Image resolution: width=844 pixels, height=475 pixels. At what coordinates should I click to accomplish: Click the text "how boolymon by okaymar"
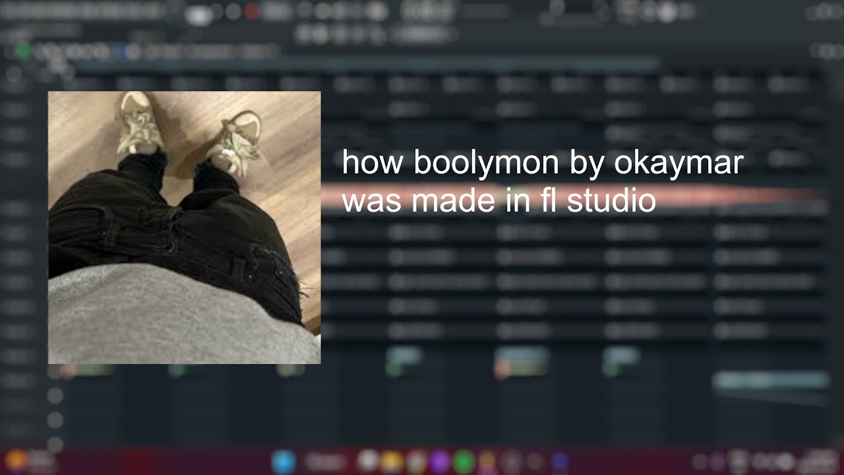pyautogui.click(x=543, y=163)
